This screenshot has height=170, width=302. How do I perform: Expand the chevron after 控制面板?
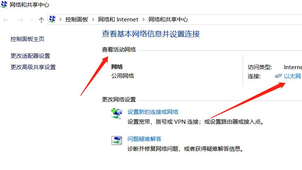93,20
